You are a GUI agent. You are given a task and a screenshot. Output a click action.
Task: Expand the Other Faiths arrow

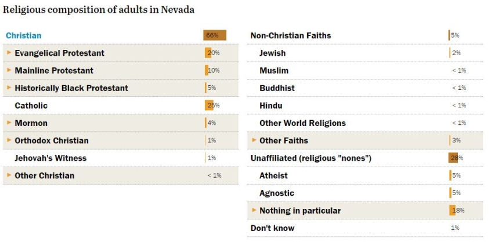[254, 140]
